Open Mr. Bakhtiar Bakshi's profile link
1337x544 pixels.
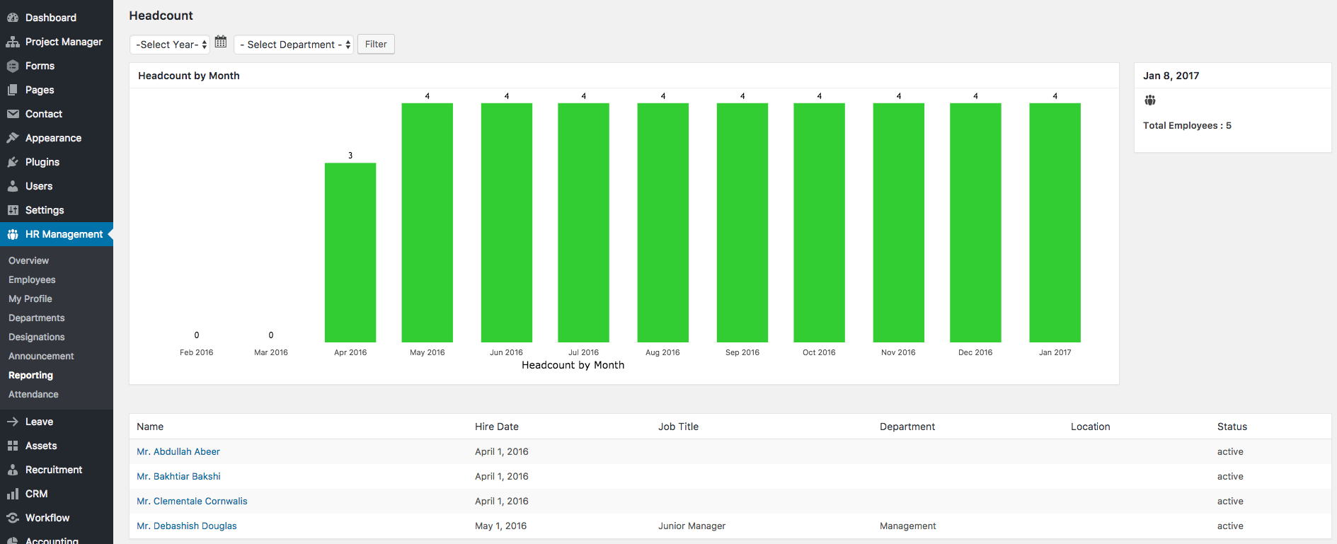pyautogui.click(x=179, y=476)
